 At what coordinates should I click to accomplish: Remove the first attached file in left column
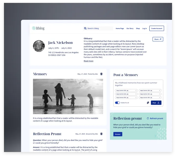pyautogui.click(x=136, y=90)
